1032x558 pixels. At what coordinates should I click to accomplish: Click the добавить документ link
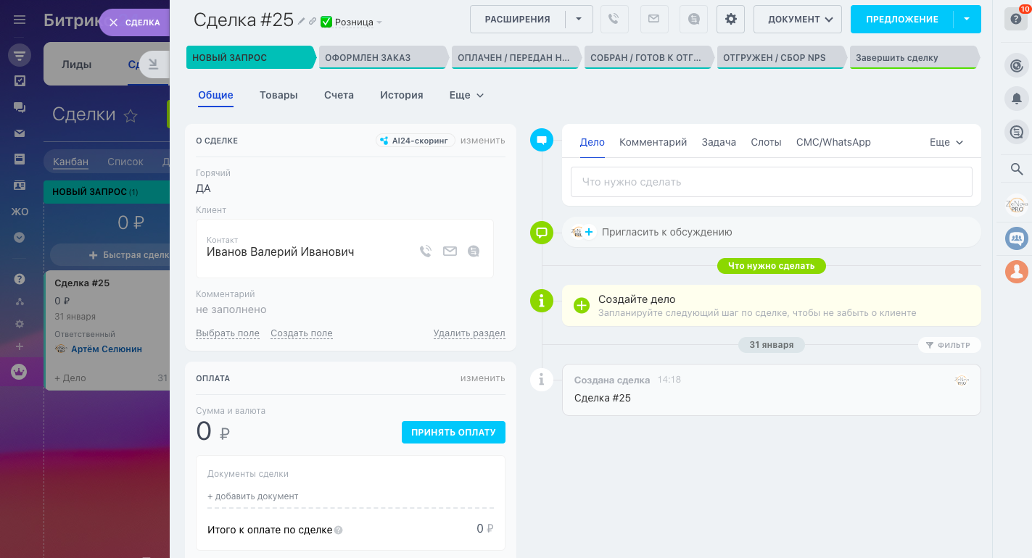[253, 496]
